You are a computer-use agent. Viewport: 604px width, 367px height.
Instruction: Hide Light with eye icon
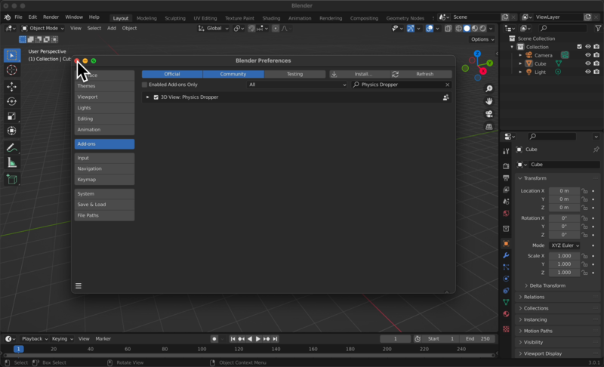click(x=588, y=72)
